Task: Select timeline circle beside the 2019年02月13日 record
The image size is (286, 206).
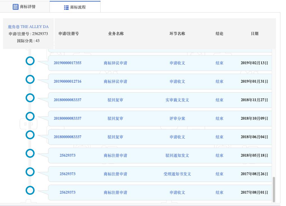Action: [30, 61]
